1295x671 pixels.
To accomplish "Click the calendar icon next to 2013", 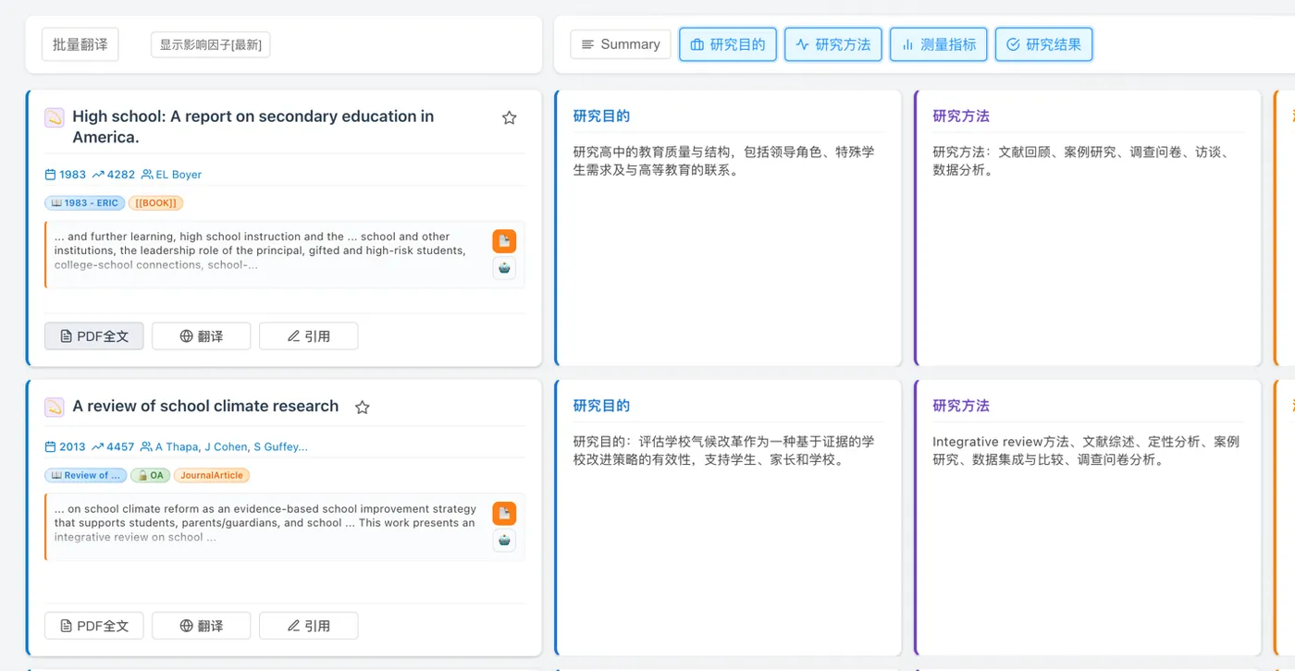I will click(49, 446).
